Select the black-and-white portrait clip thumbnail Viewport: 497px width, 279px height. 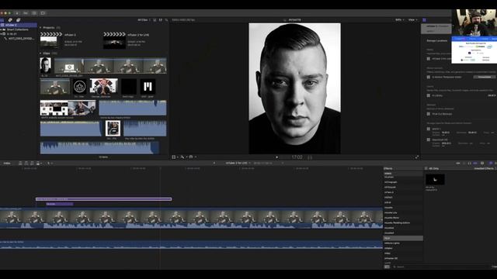45,65
